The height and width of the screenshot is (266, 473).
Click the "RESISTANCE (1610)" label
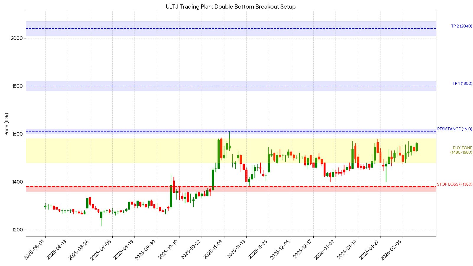click(x=455, y=129)
